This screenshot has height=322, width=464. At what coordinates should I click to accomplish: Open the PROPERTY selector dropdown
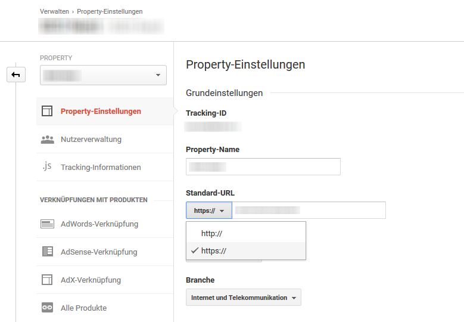pos(103,75)
